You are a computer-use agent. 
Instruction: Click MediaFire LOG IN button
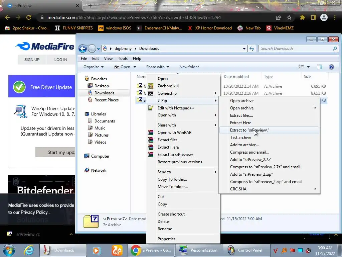(x=60, y=60)
